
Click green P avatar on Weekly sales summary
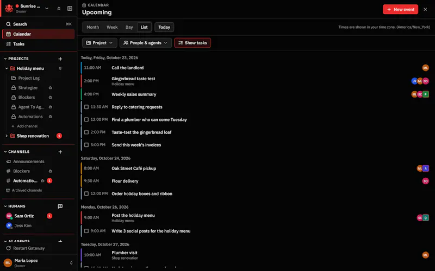click(x=426, y=94)
